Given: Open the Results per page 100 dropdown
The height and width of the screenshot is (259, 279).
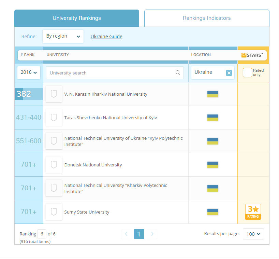Looking at the screenshot, I should [x=253, y=234].
